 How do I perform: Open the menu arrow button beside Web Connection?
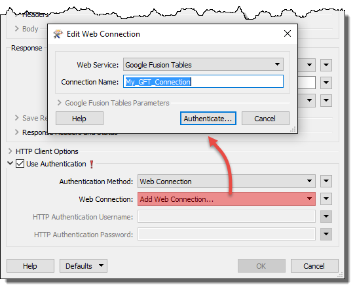(x=326, y=199)
